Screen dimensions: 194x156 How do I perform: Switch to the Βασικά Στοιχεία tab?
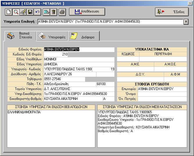(20, 36)
